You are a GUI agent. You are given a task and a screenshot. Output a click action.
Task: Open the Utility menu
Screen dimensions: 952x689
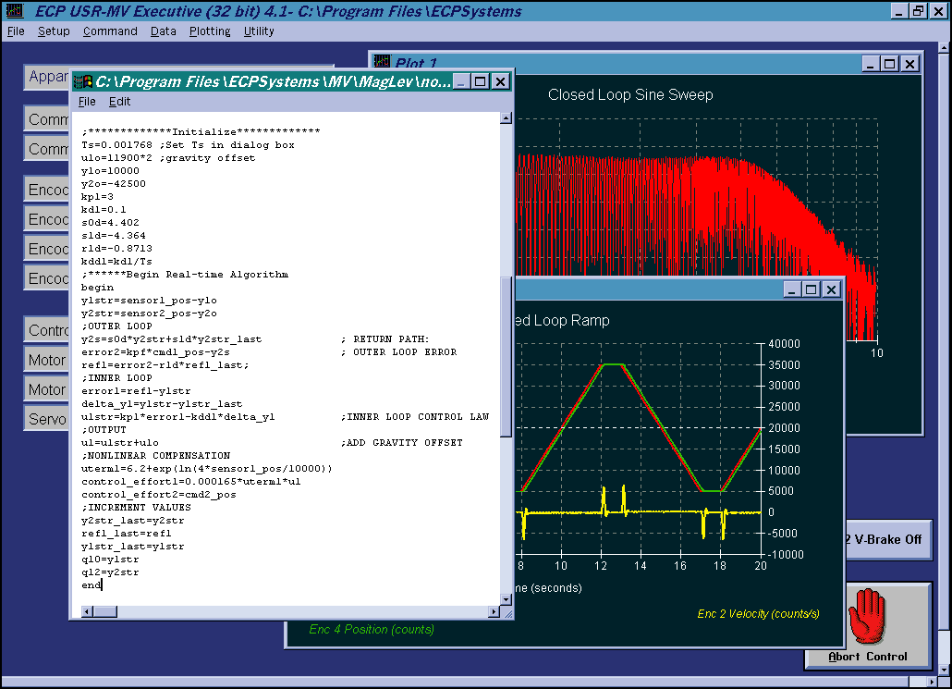(x=259, y=31)
